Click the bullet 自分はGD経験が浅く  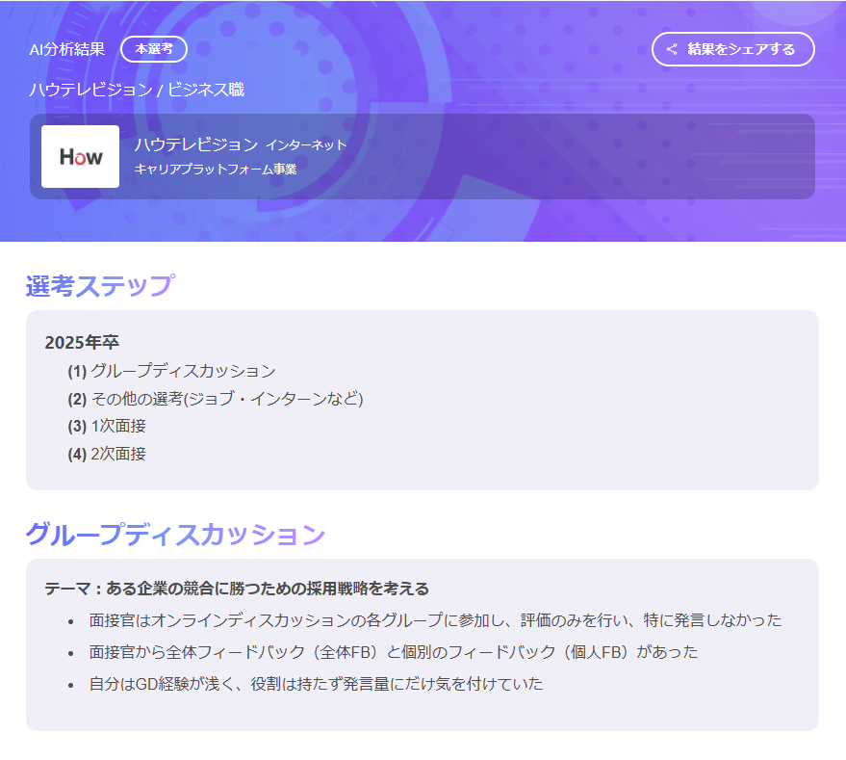(x=317, y=684)
